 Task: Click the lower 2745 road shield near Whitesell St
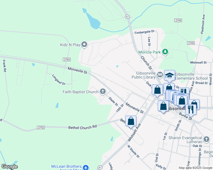(x=191, y=43)
